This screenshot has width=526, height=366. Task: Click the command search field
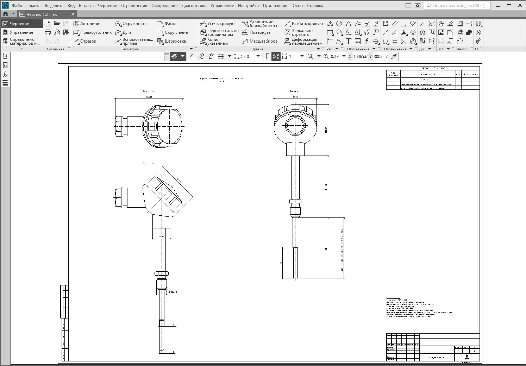pos(458,6)
